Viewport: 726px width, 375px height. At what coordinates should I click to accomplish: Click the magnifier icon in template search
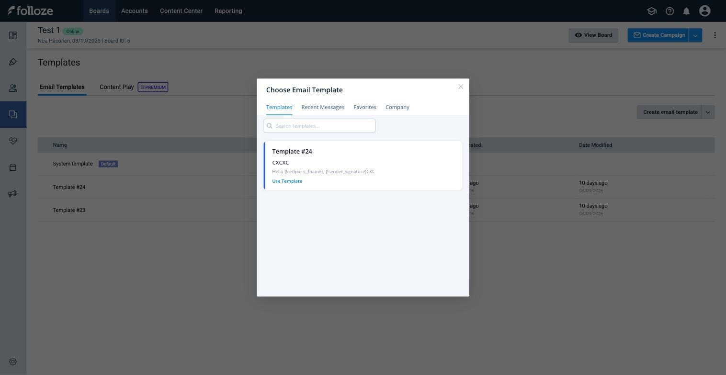click(x=270, y=126)
